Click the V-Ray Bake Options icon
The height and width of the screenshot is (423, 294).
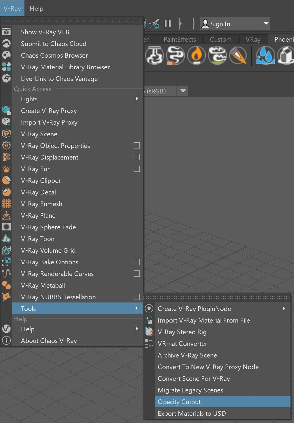(6, 262)
